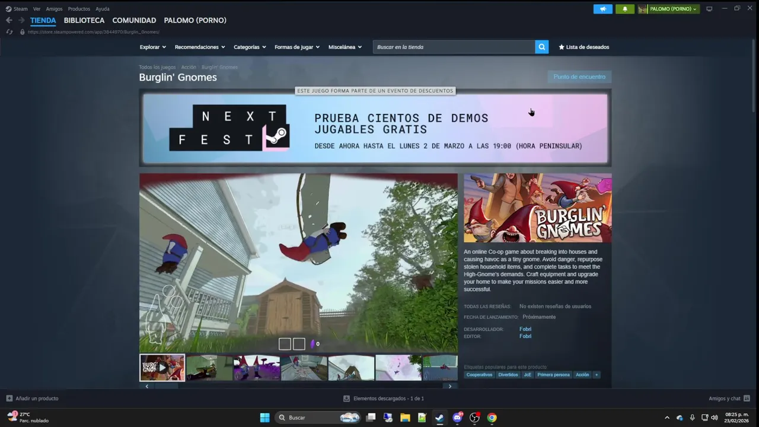Expand the Formas de jugar dropdown

point(297,47)
